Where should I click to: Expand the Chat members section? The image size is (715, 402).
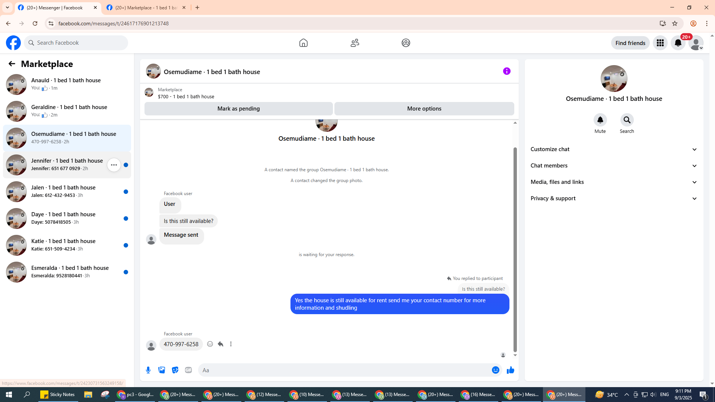coord(614,166)
